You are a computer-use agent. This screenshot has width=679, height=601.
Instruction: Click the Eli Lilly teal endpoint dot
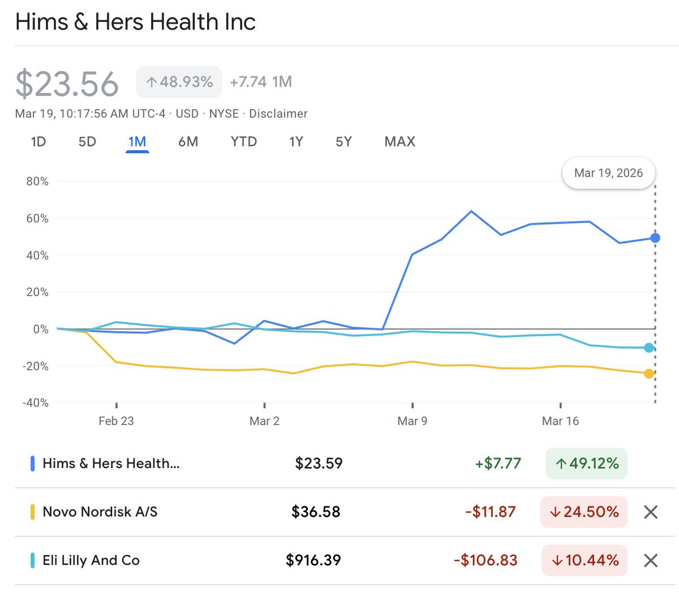tap(649, 348)
